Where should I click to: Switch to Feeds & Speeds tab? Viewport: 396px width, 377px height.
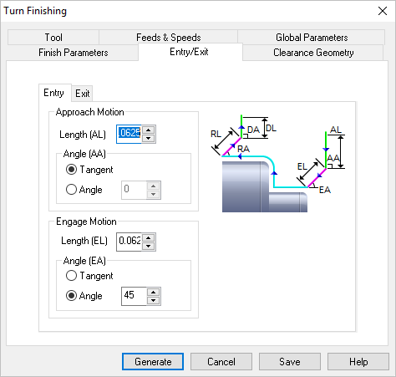coord(168,38)
